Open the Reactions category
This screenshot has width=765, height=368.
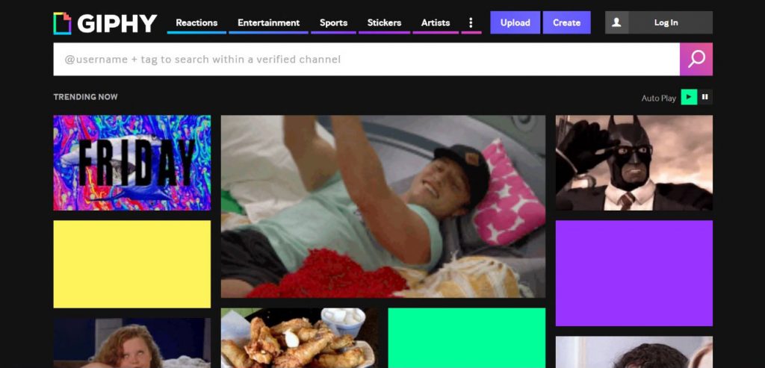click(x=196, y=22)
